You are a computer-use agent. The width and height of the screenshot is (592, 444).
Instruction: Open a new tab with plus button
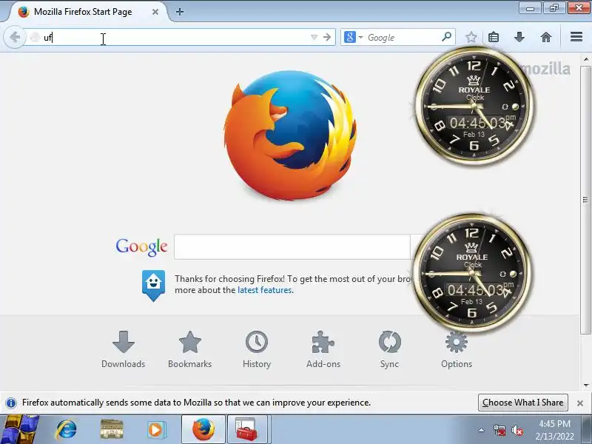click(x=180, y=12)
